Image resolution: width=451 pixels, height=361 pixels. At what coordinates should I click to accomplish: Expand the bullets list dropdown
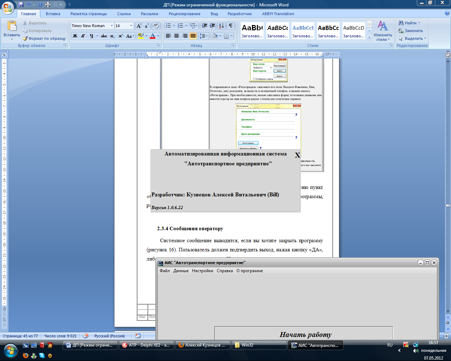[174, 26]
